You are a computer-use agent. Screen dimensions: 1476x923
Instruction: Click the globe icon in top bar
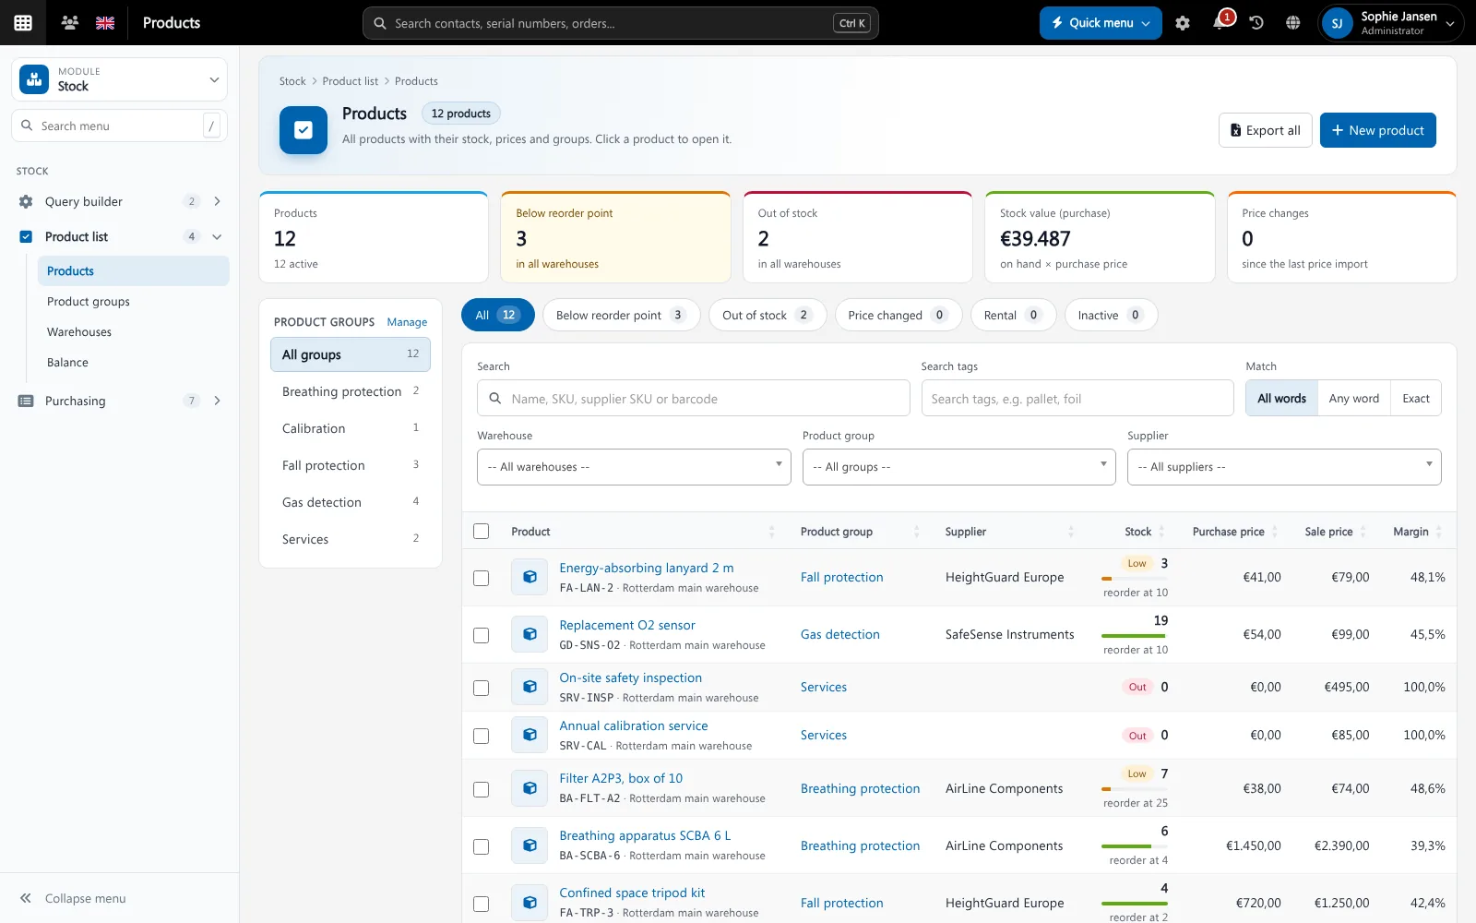(x=1293, y=23)
